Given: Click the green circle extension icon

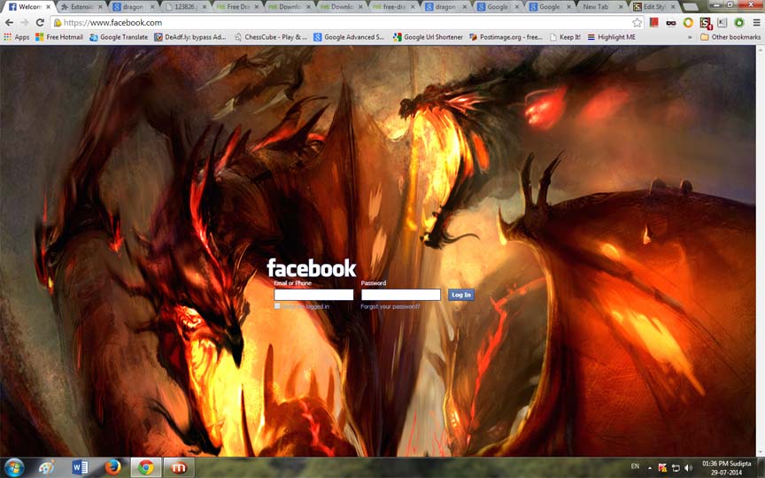Looking at the screenshot, I should 739,22.
